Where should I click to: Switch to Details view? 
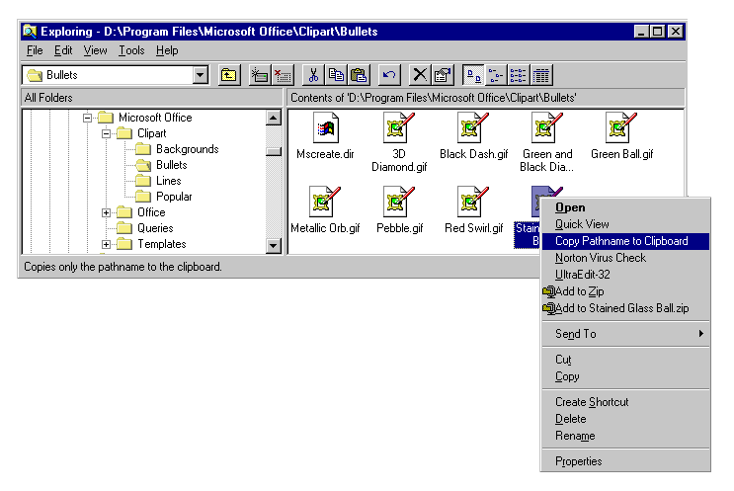click(541, 75)
